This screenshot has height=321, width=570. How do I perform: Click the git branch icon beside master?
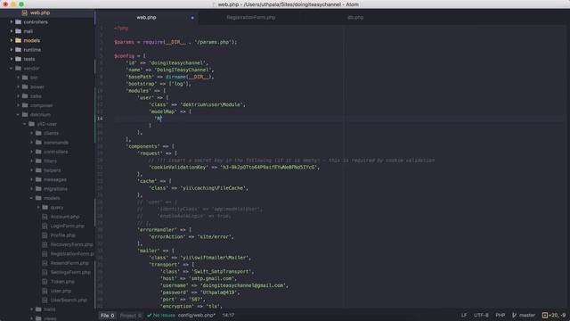[514, 315]
